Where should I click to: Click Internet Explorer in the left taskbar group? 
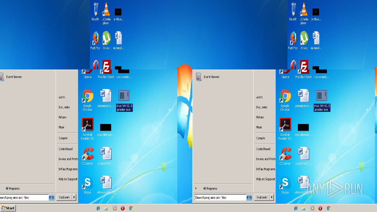(98, 208)
